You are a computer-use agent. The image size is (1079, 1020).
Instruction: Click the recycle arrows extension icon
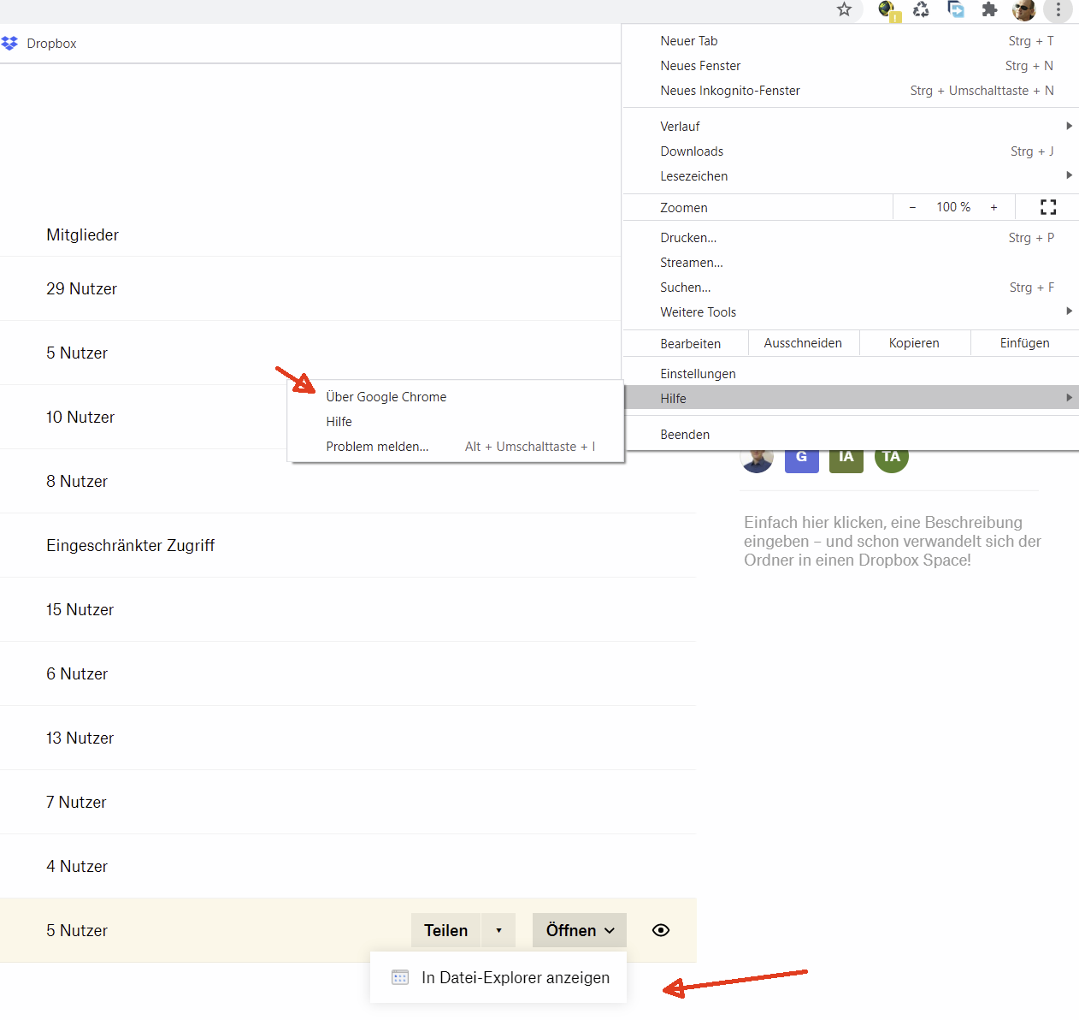(x=921, y=9)
